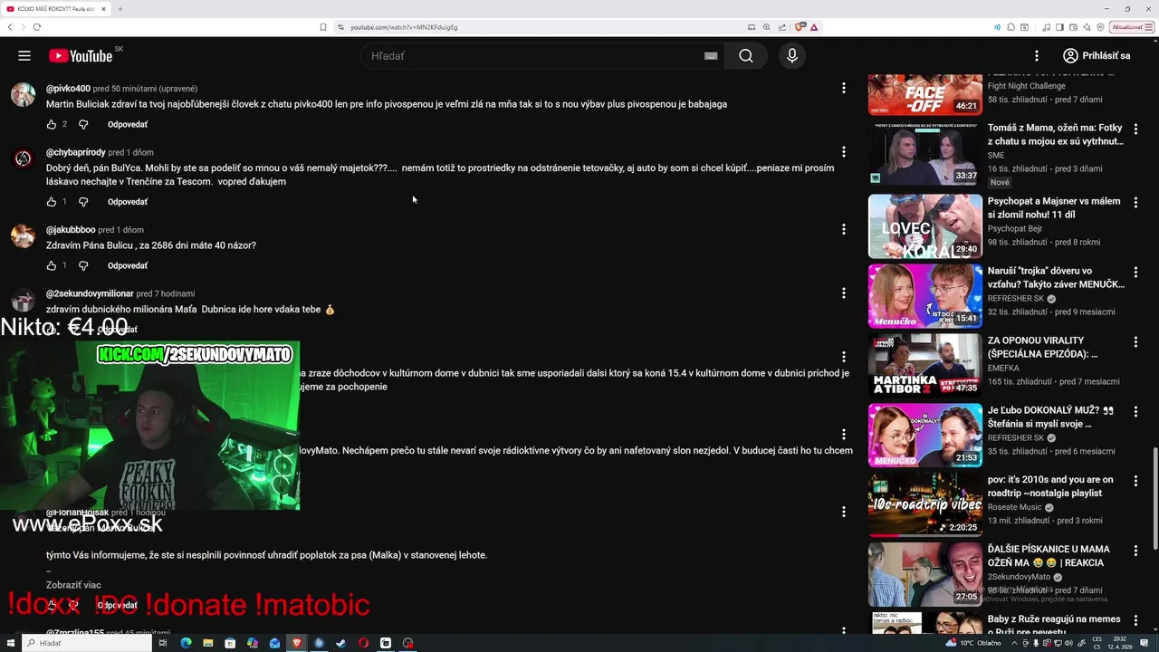Like the comment by @jakubbboo
Image resolution: width=1159 pixels, height=652 pixels.
tap(52, 265)
